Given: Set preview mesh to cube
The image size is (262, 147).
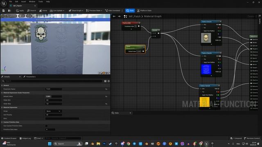Looking at the screenshot, I should coord(106,73).
